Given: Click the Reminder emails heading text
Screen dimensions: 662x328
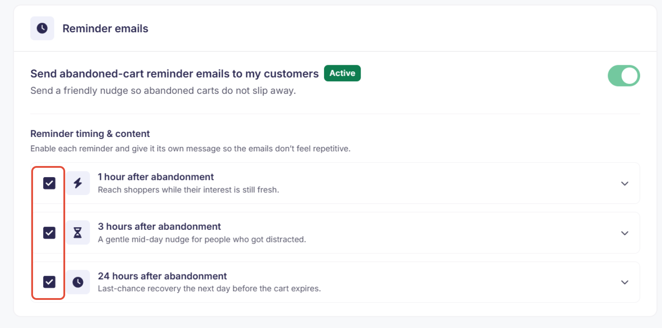Looking at the screenshot, I should (105, 29).
